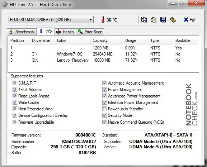Click the standard value ATA/ATAPI-0 - SATA II

pos(169,135)
